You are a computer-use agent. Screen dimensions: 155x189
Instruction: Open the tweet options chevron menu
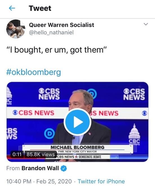(x=146, y=24)
